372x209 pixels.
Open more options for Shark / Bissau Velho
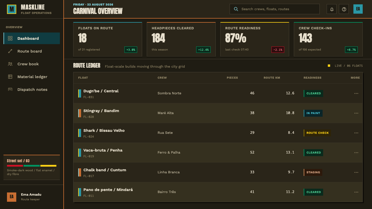[356, 133]
